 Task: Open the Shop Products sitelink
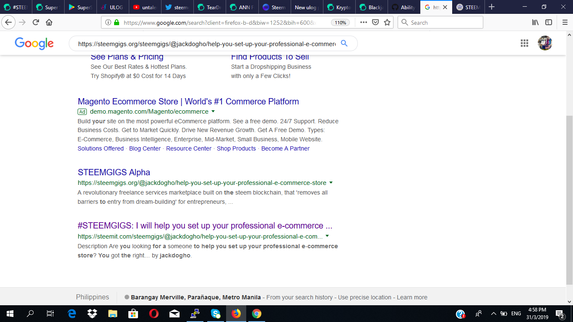[236, 148]
